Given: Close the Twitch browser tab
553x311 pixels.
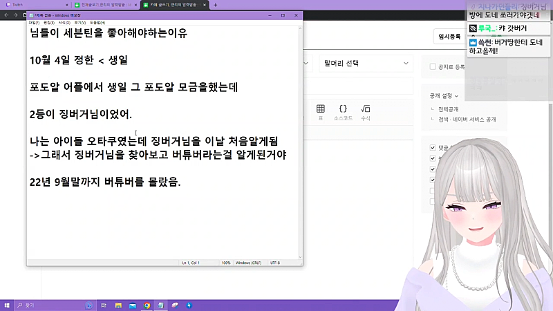Looking at the screenshot, I should point(66,5).
